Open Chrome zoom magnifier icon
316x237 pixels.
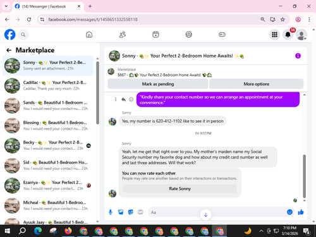(263, 20)
